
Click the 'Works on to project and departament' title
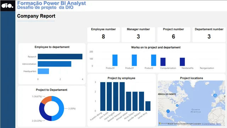click(156, 47)
